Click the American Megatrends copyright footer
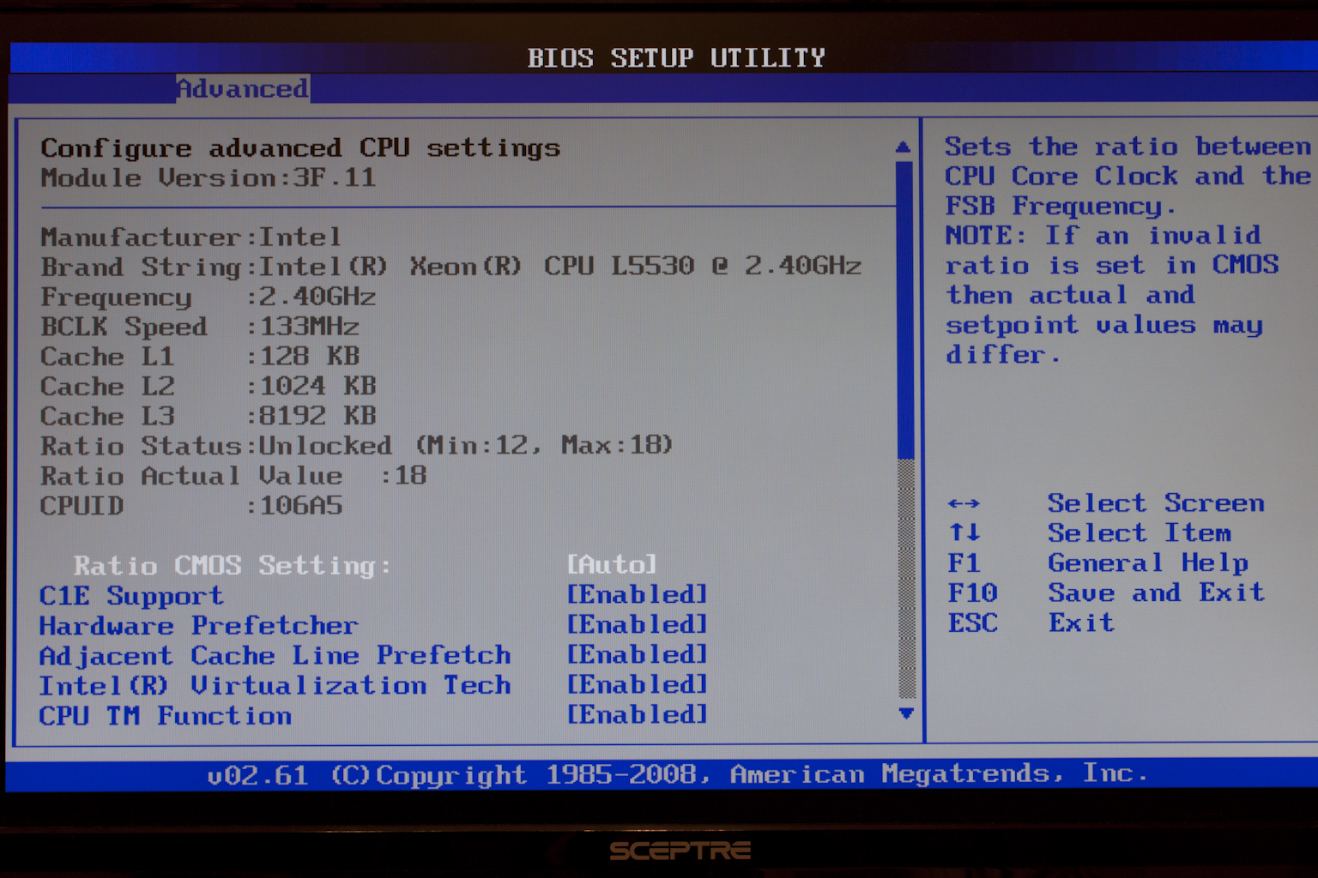This screenshot has height=878, width=1318. click(x=677, y=774)
